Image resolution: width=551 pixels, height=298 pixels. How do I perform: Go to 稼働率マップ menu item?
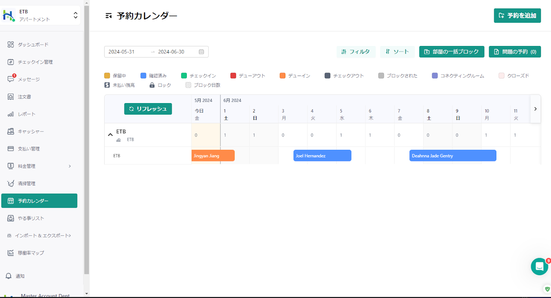tap(31, 253)
